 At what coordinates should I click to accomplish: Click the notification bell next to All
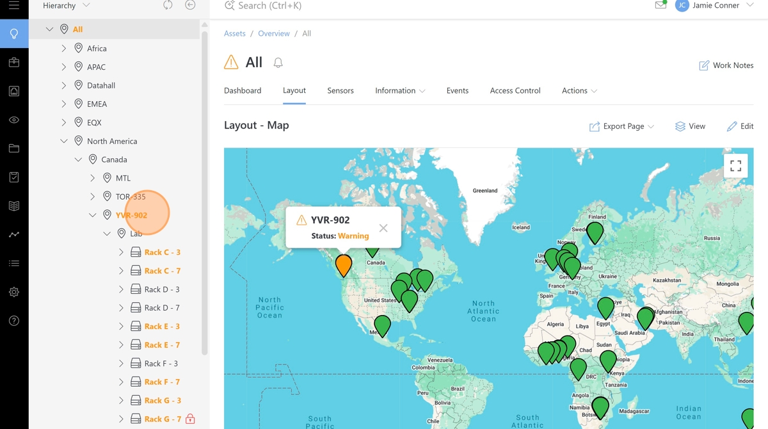tap(278, 63)
